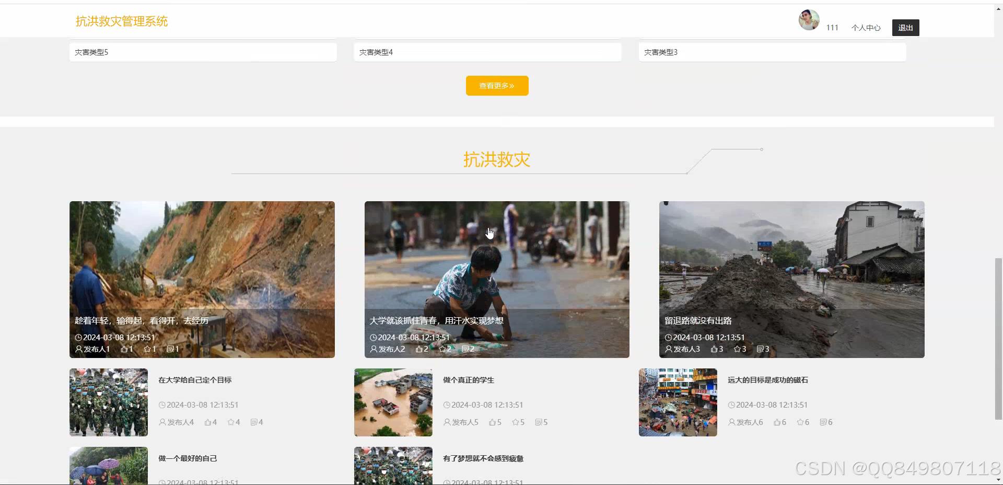Click comment icon in 发布人5 row

[539, 422]
